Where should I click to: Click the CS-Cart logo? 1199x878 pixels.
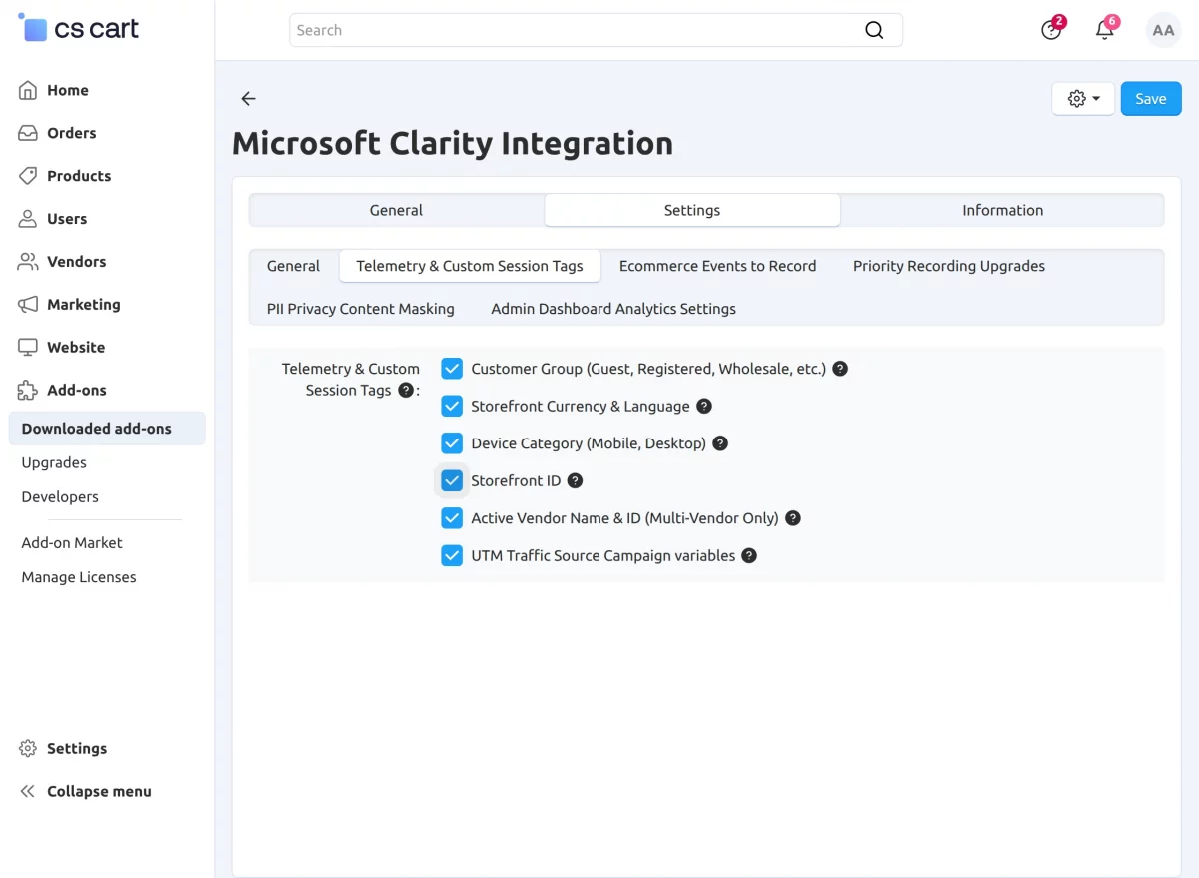click(79, 28)
